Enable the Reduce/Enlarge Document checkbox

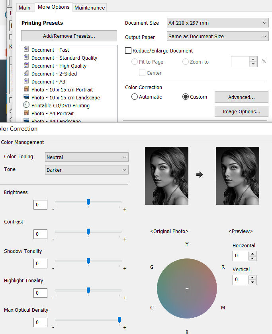pyautogui.click(x=128, y=51)
